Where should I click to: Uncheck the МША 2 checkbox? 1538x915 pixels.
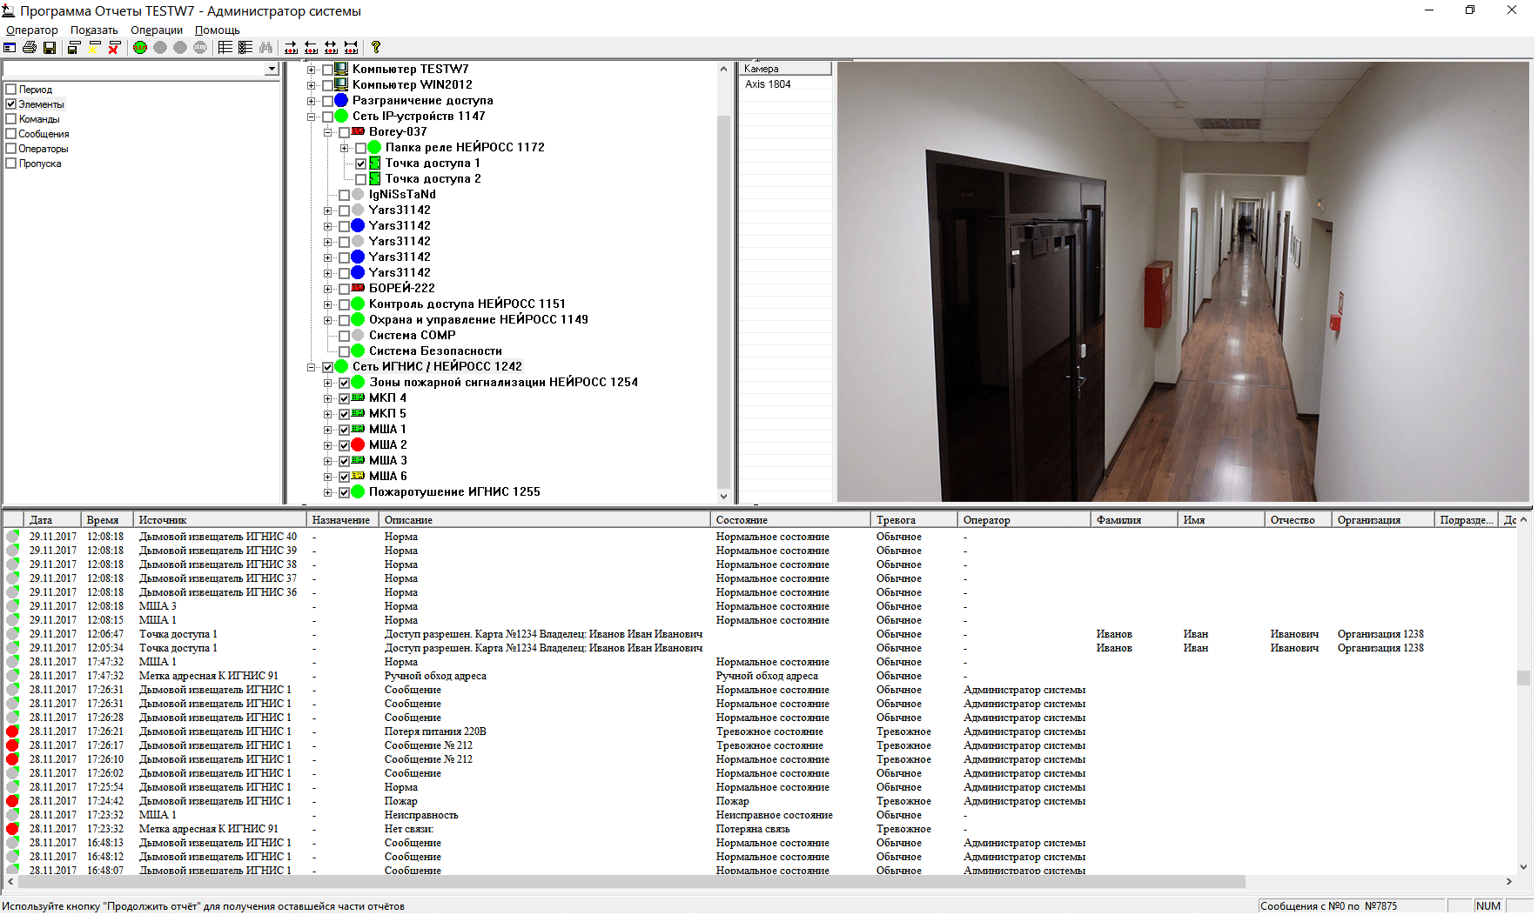tap(344, 445)
